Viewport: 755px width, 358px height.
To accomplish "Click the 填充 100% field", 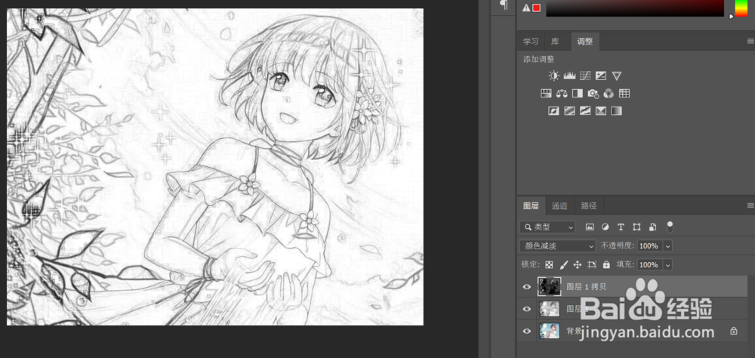I will [x=649, y=264].
